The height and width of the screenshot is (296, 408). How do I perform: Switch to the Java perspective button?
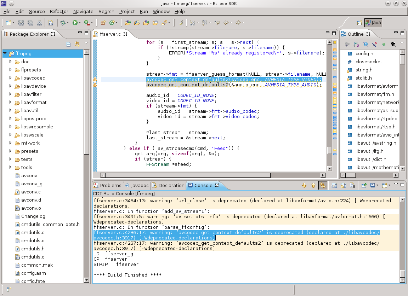point(373,22)
